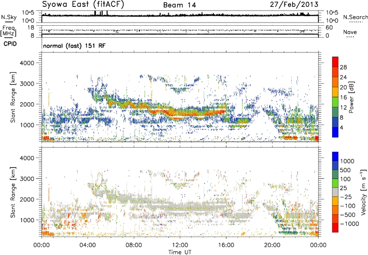Click the "N.Sky" legend label
368x255 pixels.
tap(9, 17)
